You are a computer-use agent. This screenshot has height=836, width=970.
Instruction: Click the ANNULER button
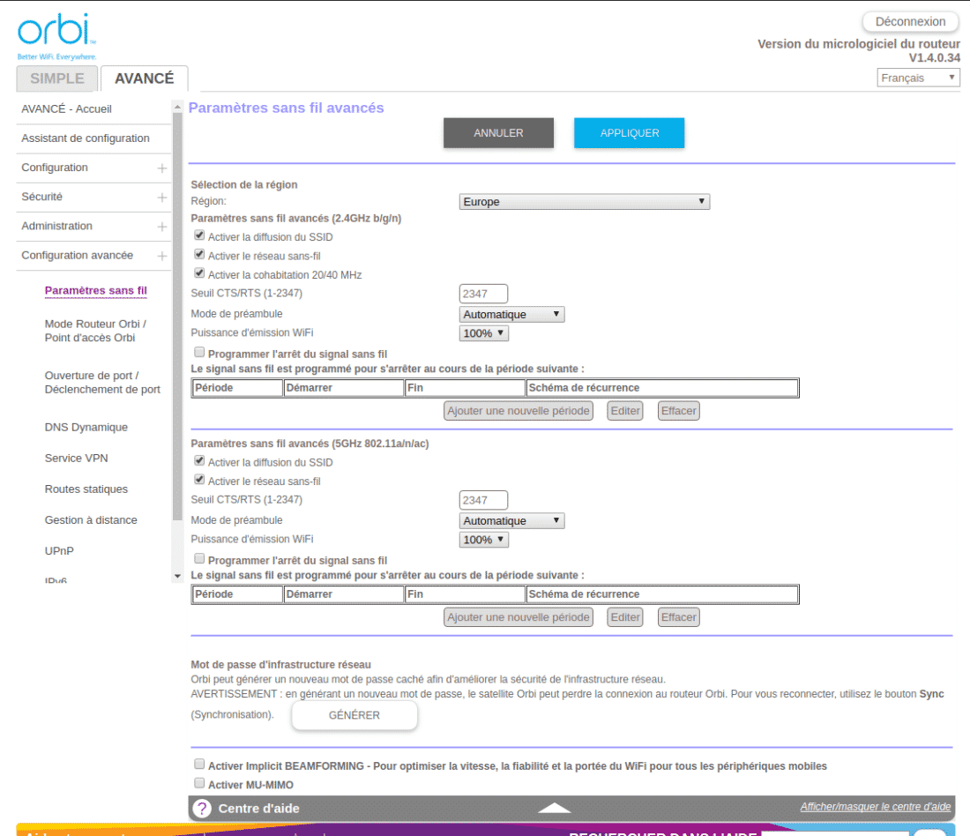click(498, 133)
